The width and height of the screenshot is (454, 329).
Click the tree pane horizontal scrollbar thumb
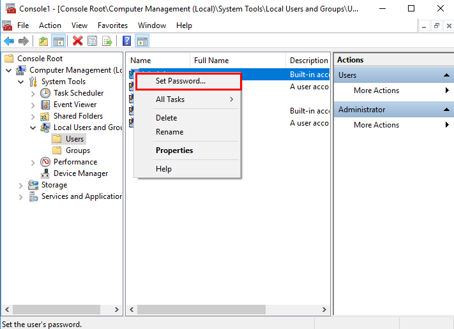(x=56, y=309)
